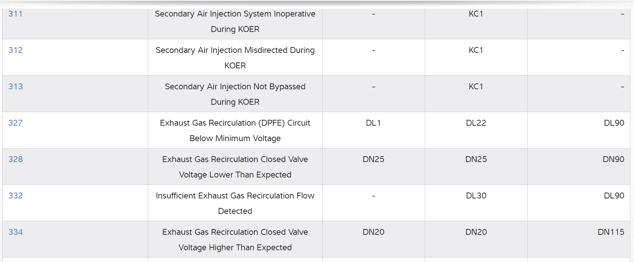Click the 332 code link
Viewport: 634px width, 262px height.
coord(15,196)
